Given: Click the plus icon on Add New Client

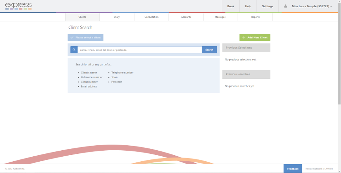Looking at the screenshot, I should coord(244,37).
